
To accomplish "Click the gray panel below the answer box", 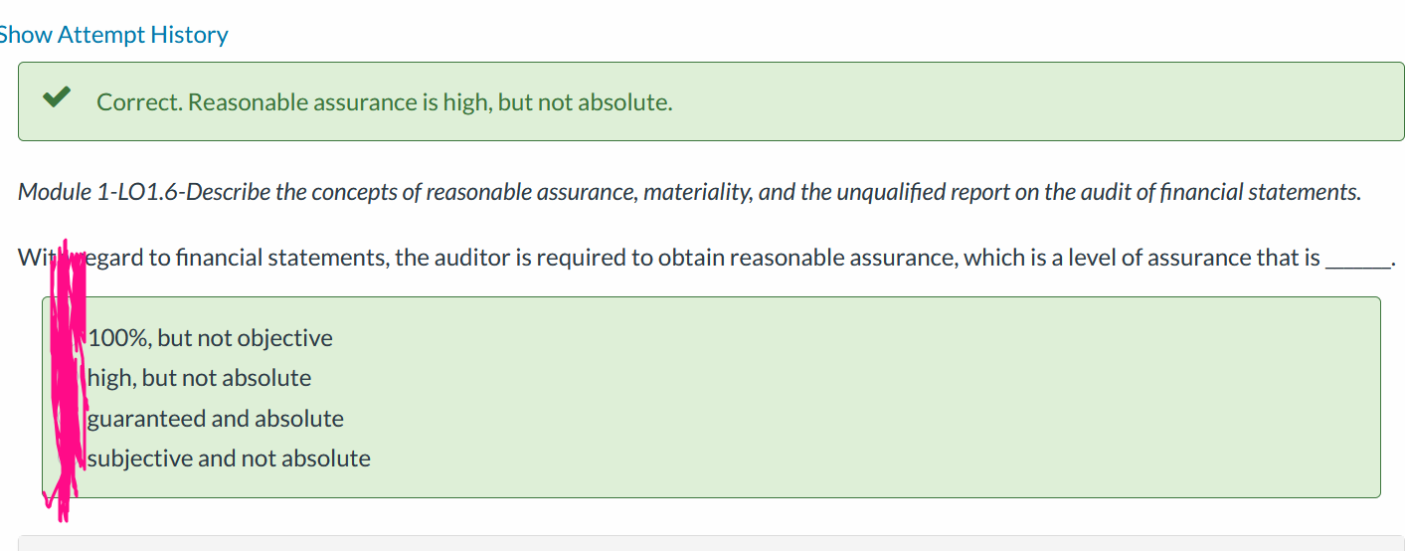I will click(711, 543).
